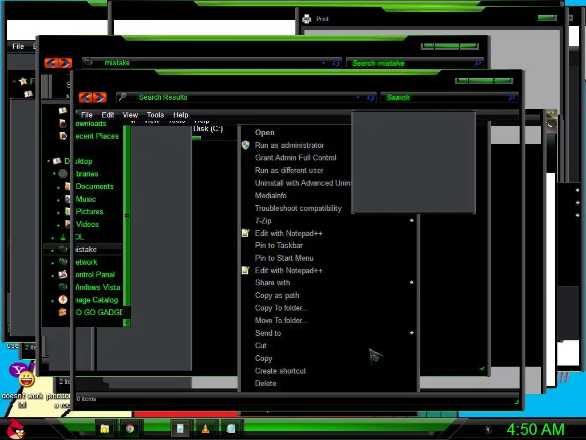This screenshot has height=440, width=586.
Task: Click the shield icon beside Run as administrator
Action: pyautogui.click(x=246, y=145)
